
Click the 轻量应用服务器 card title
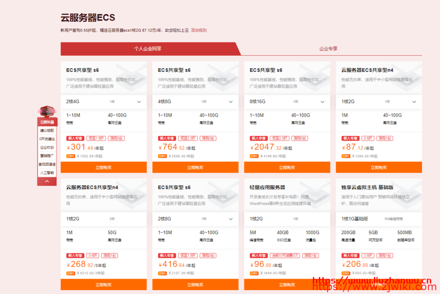pyautogui.click(x=267, y=187)
